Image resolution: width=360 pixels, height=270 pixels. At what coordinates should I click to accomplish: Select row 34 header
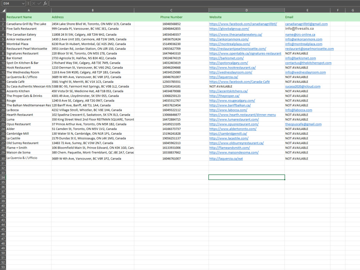click(x=3, y=177)
